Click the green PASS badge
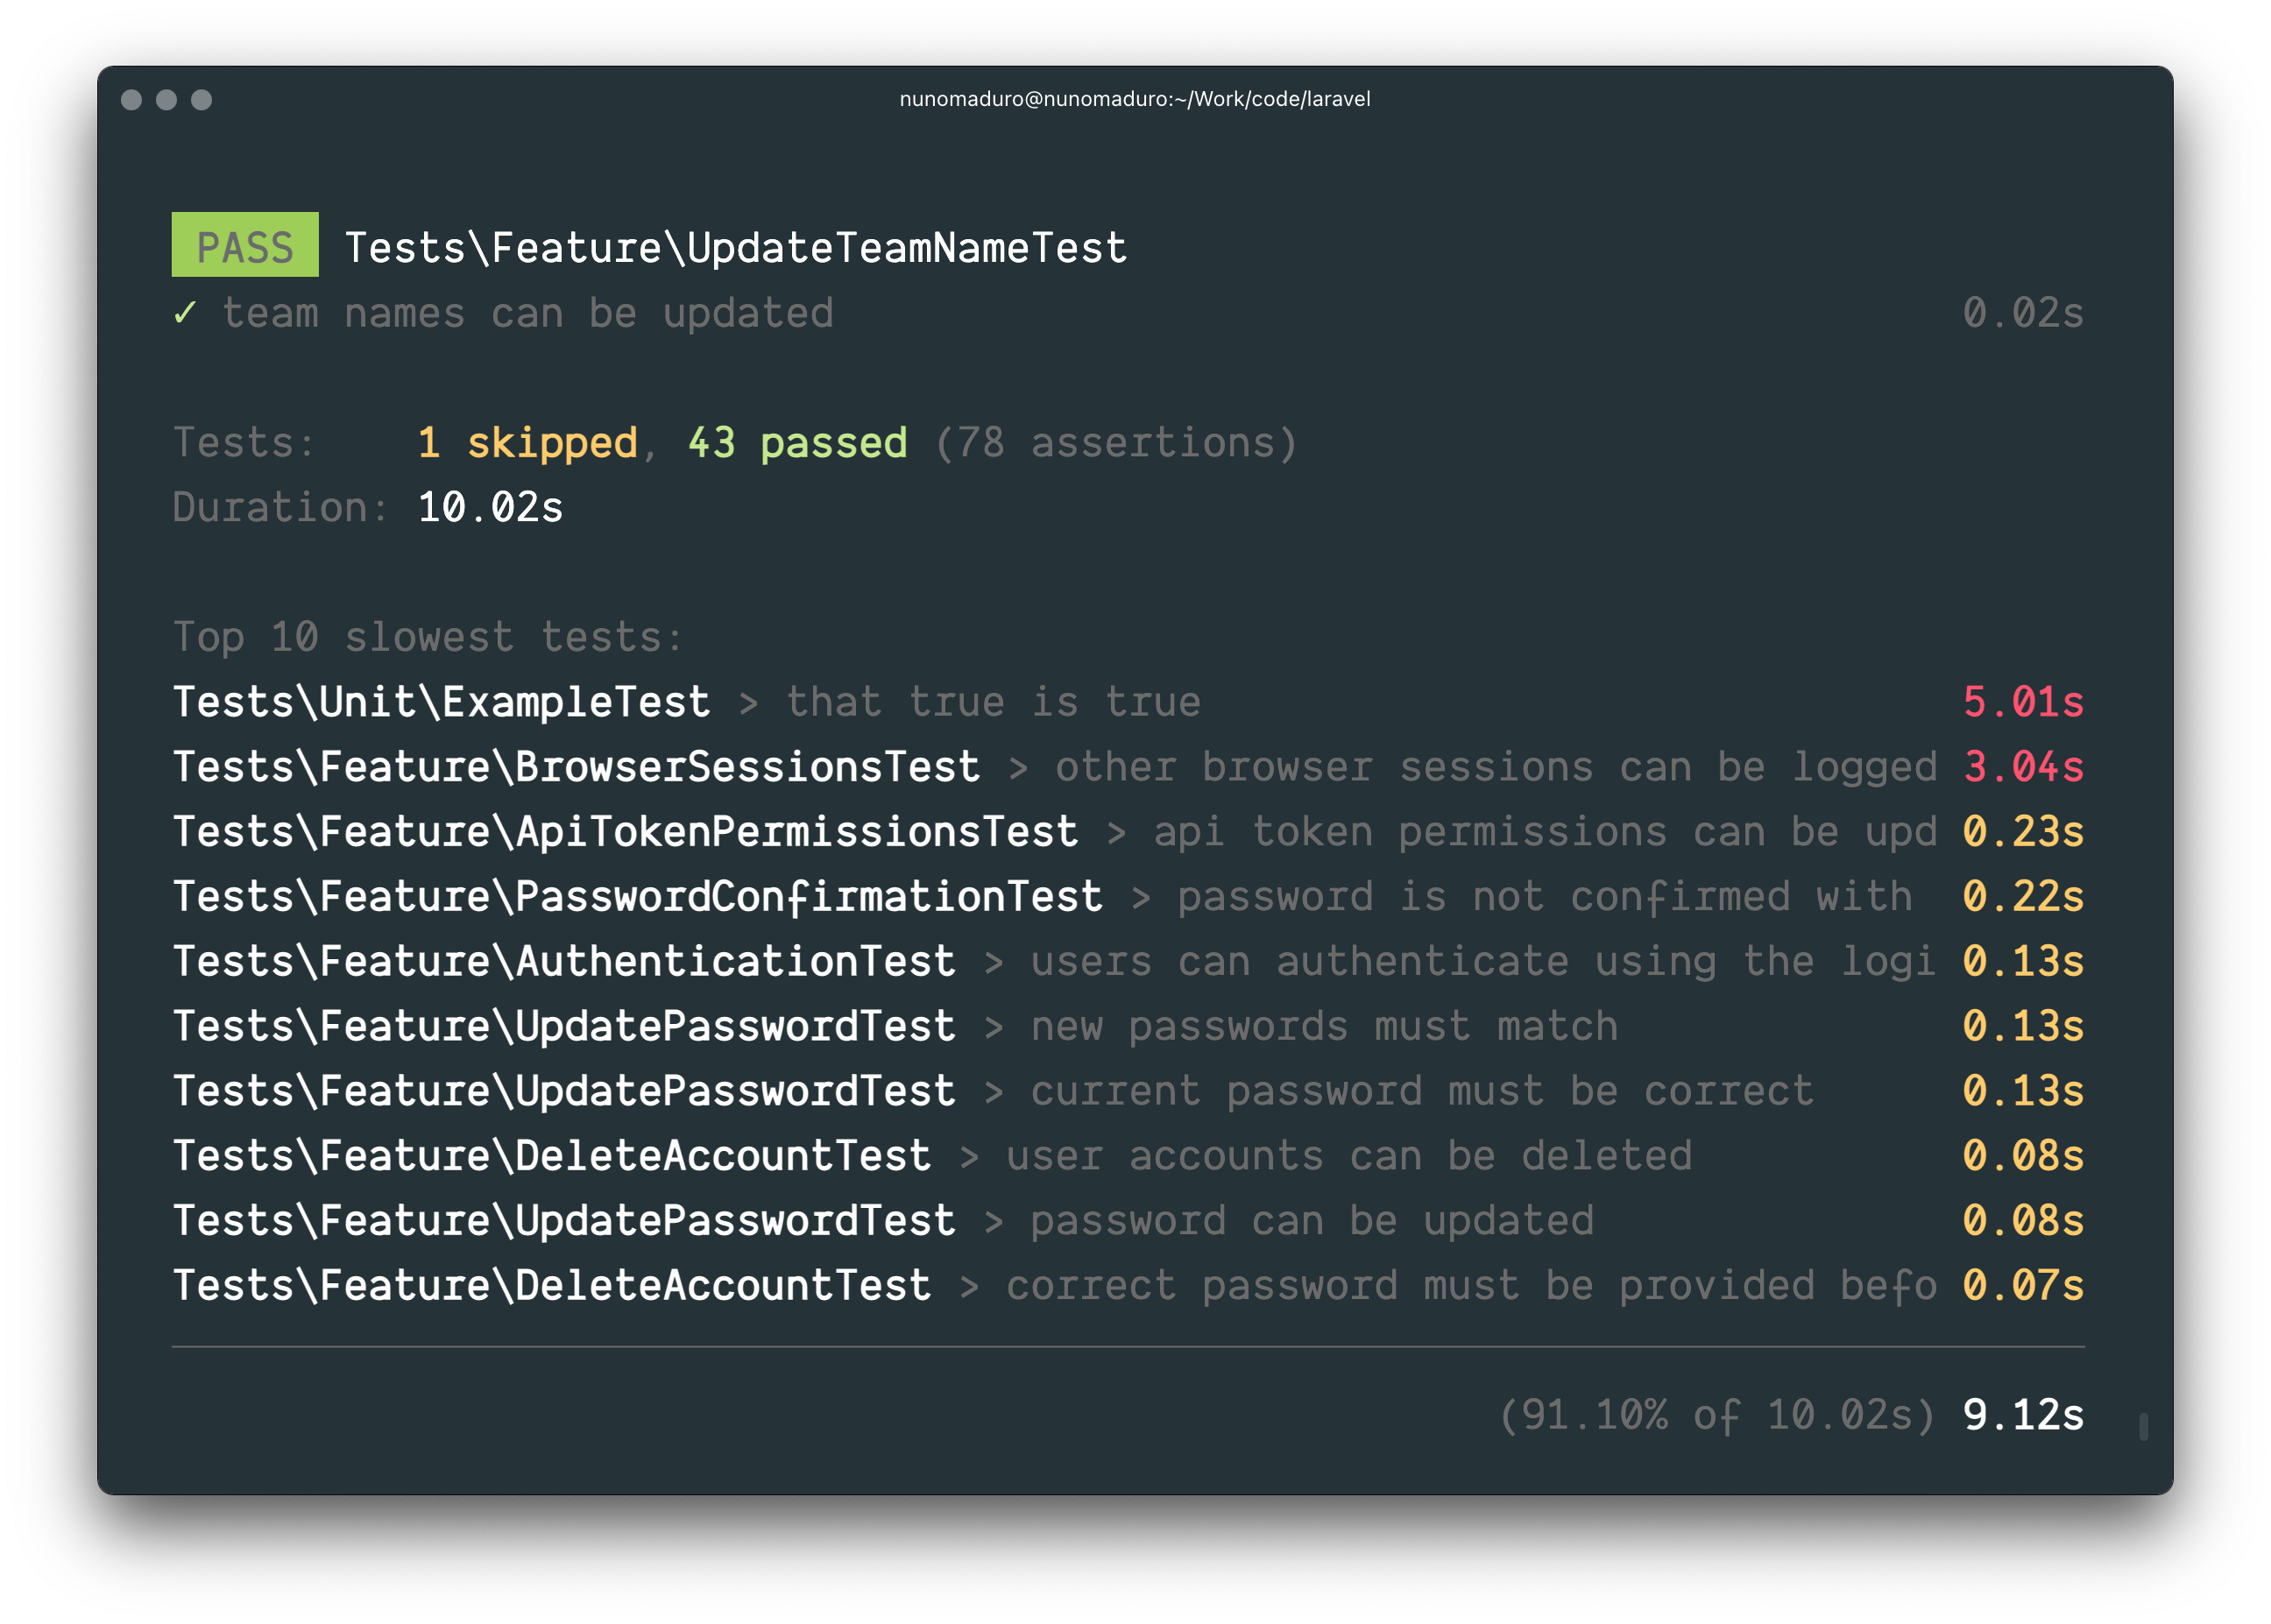Viewport: 2271px width, 1624px height. coord(245,246)
